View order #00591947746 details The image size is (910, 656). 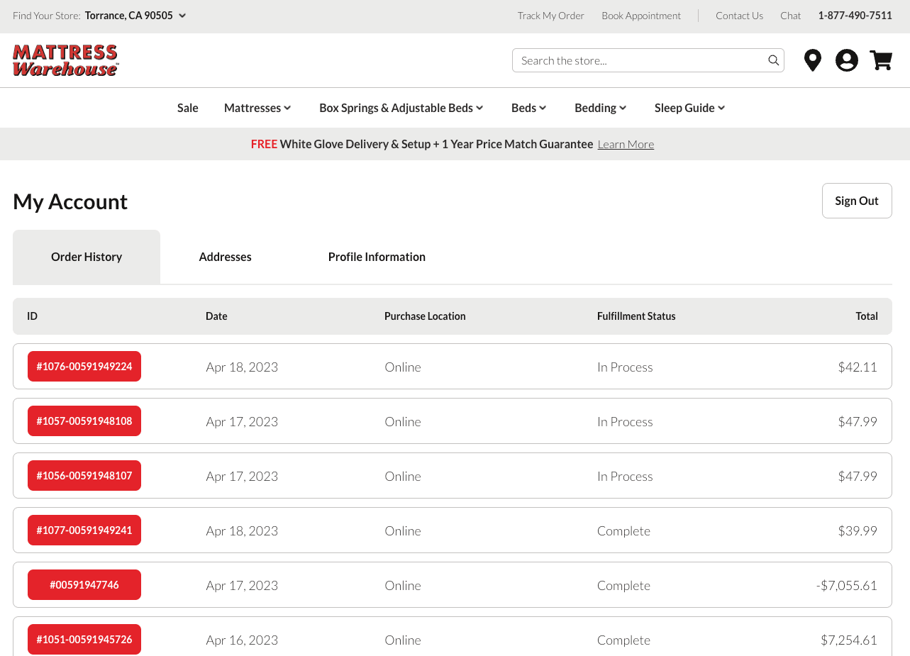pyautogui.click(x=84, y=585)
